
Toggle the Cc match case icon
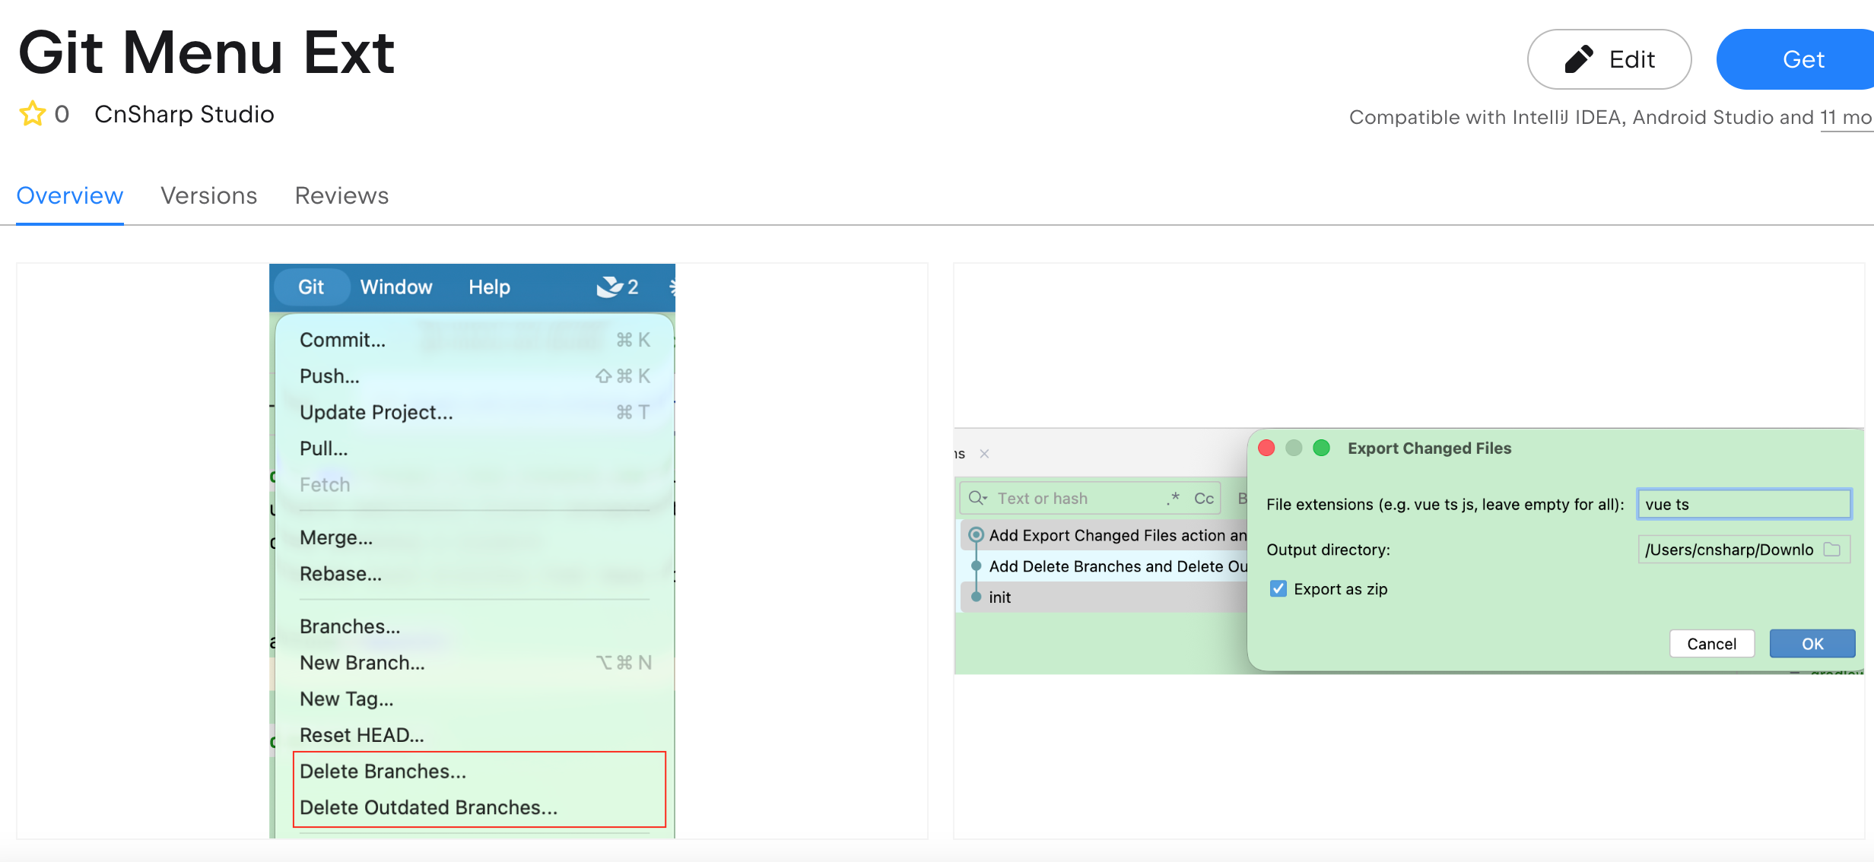pos(1204,498)
